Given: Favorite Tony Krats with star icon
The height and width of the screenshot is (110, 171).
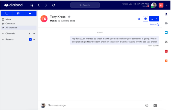Looking at the screenshot, I should [x=69, y=17].
